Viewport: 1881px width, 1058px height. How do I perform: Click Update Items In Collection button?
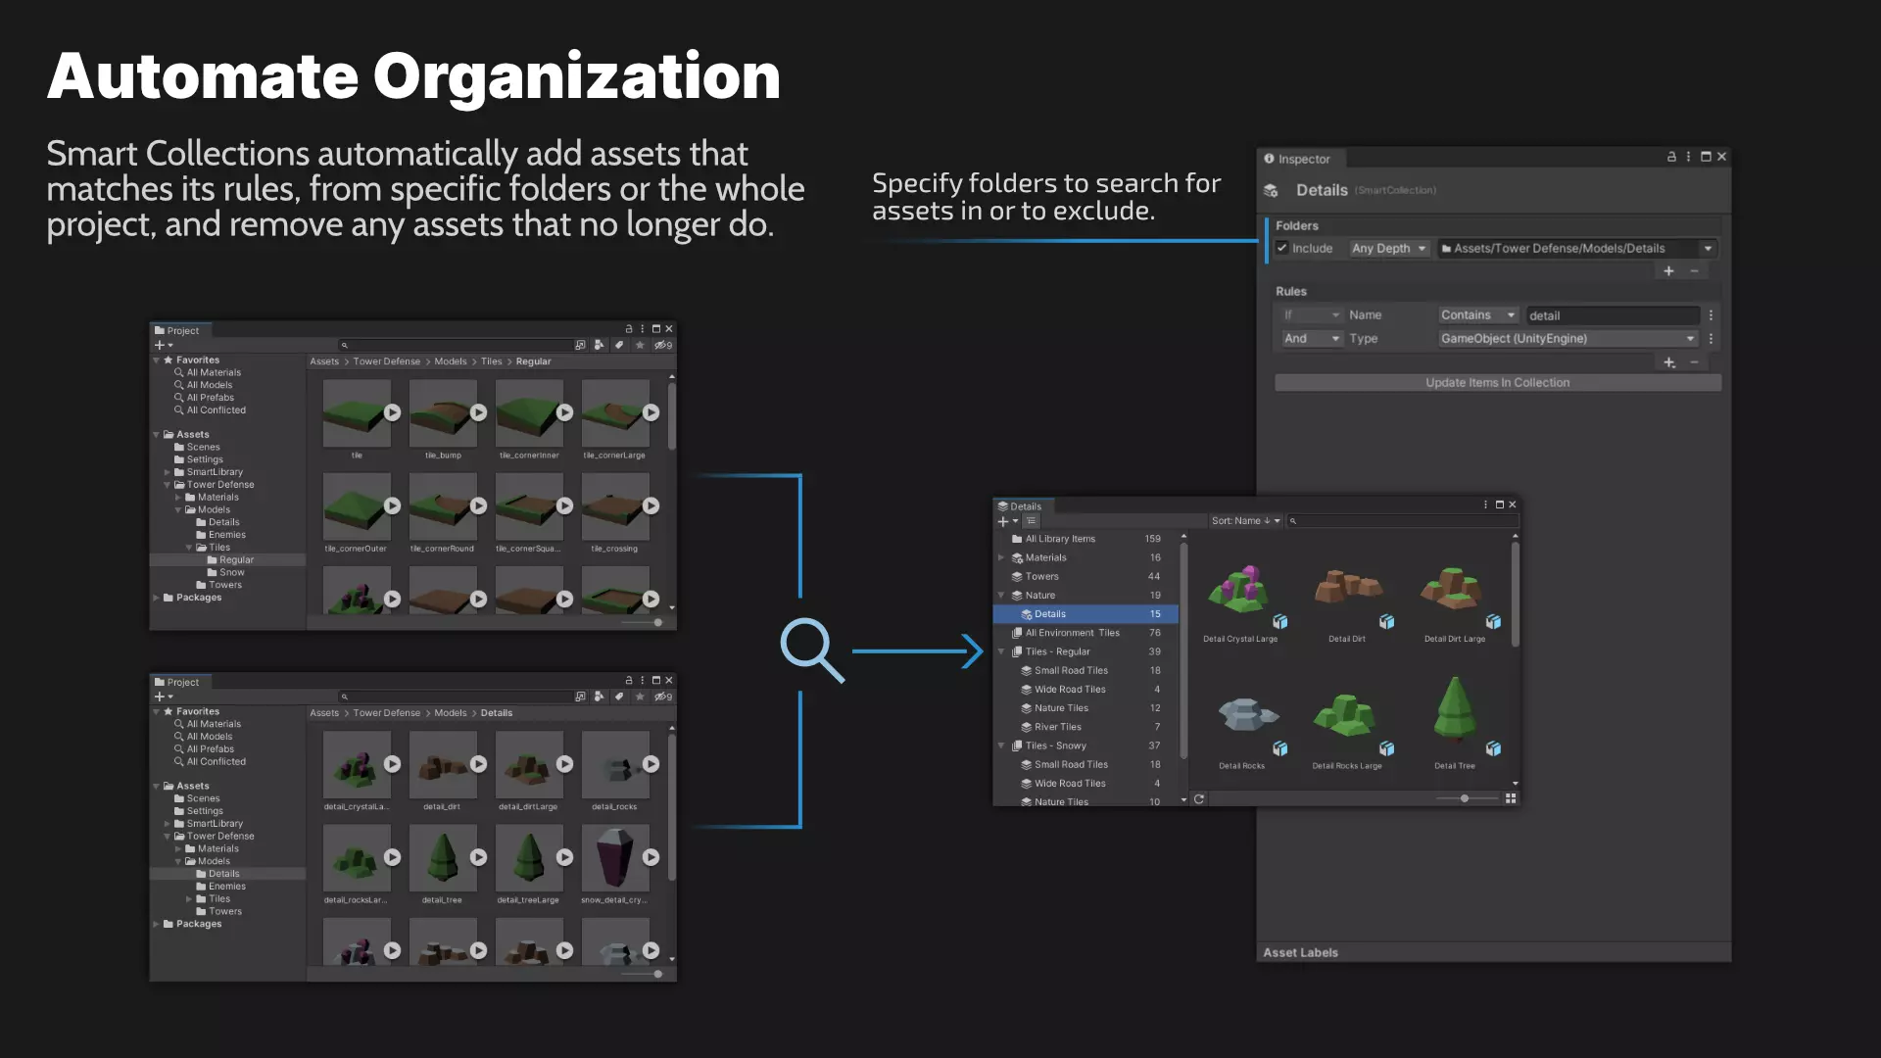pos(1497,383)
